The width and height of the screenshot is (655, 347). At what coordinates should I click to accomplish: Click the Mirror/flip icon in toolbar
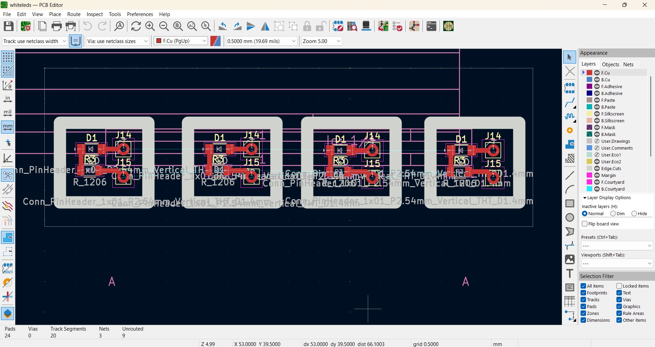[x=265, y=26]
